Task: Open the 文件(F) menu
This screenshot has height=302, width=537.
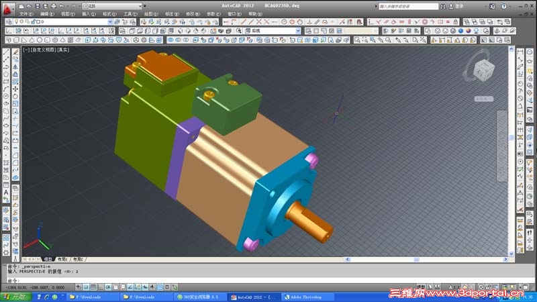Action: point(26,14)
